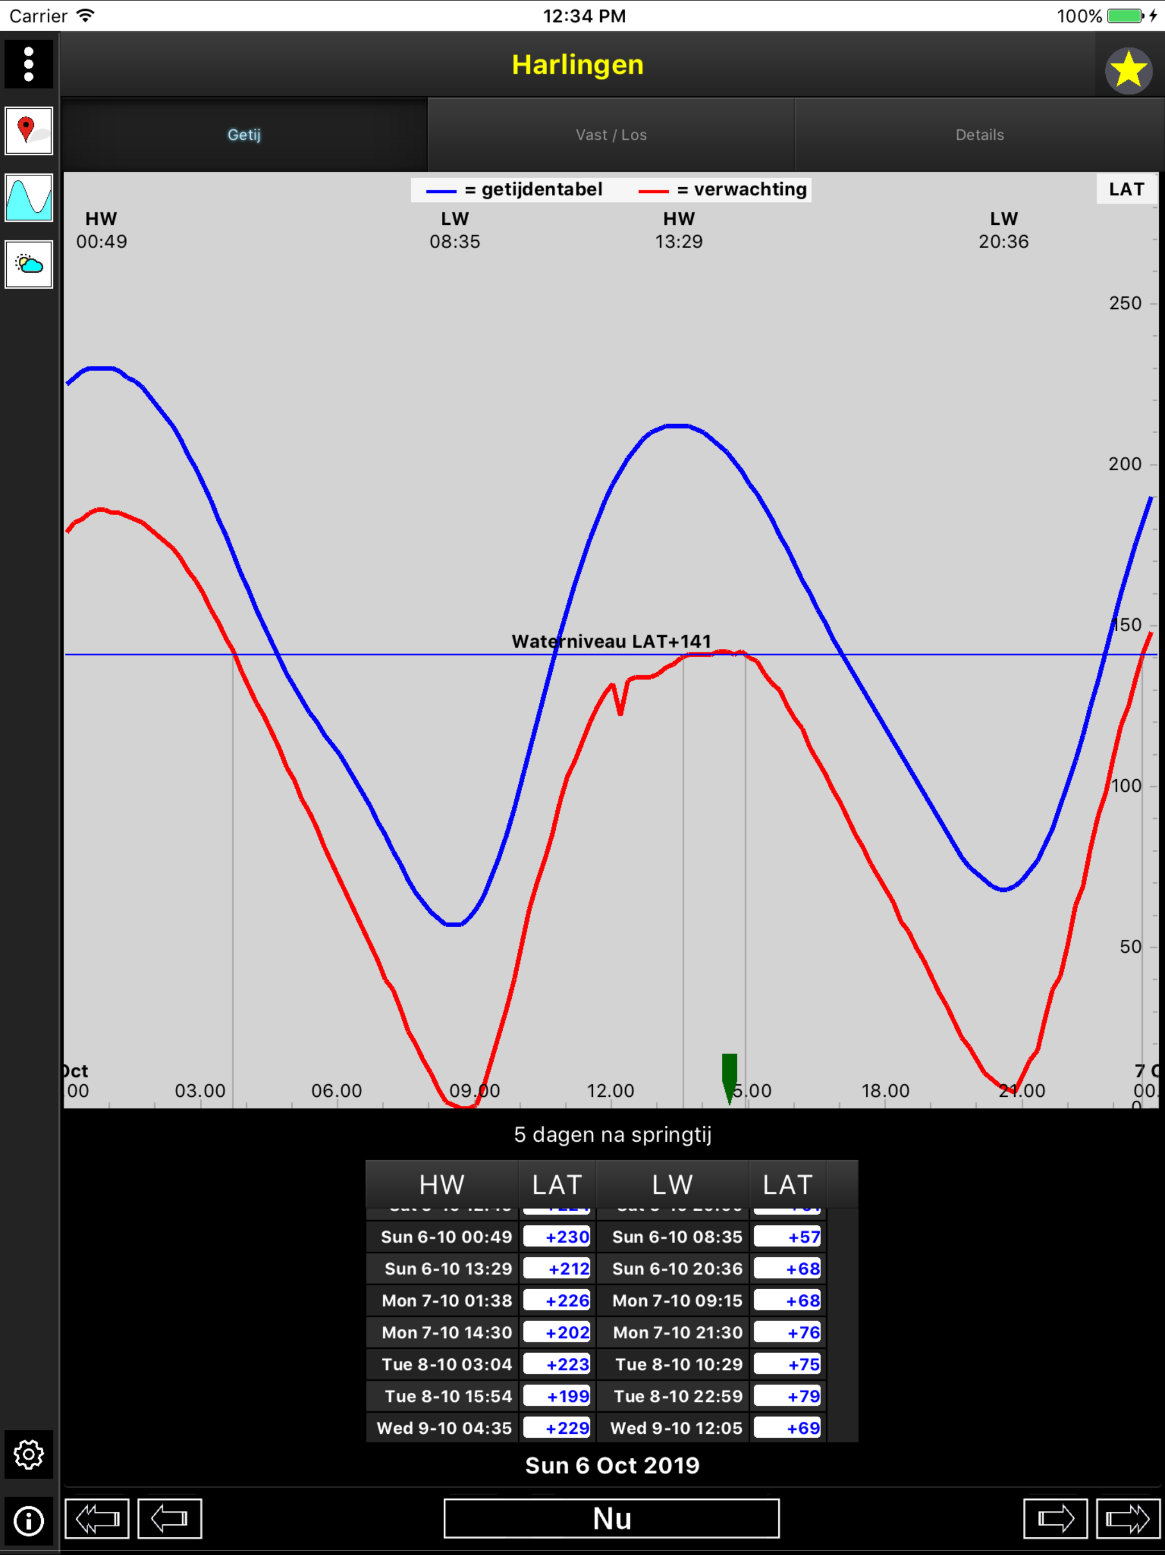The height and width of the screenshot is (1555, 1165).
Task: Tap the LW column header
Action: pyautogui.click(x=672, y=1184)
